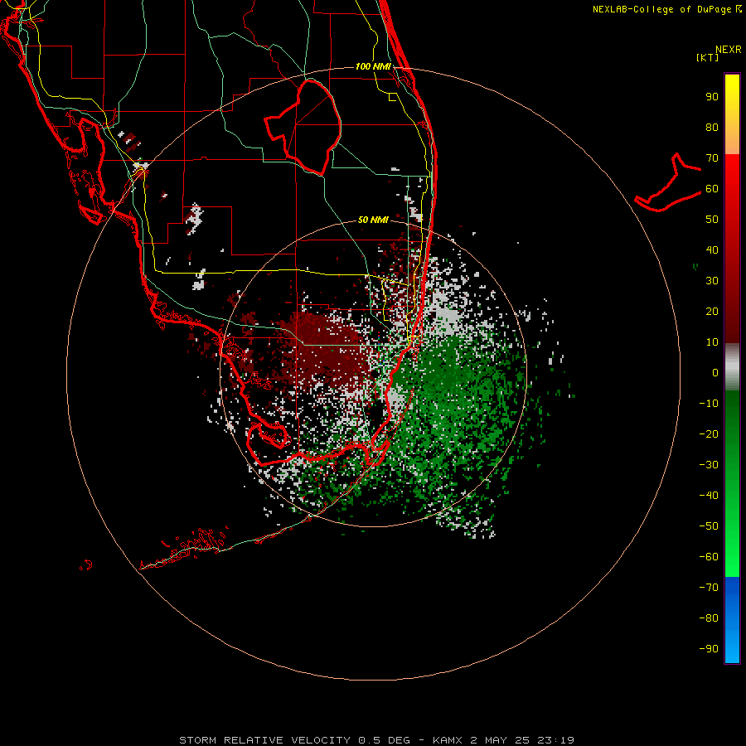This screenshot has width=746, height=746.
Task: Click the -70 knot scale label
Action: (x=709, y=588)
